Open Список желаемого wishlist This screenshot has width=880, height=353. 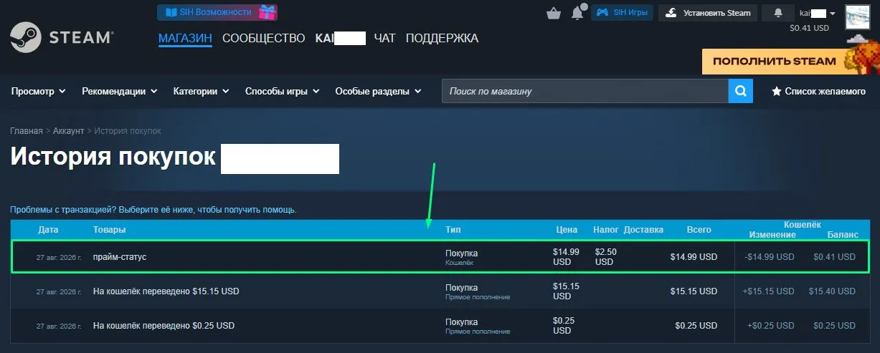pyautogui.click(x=818, y=92)
